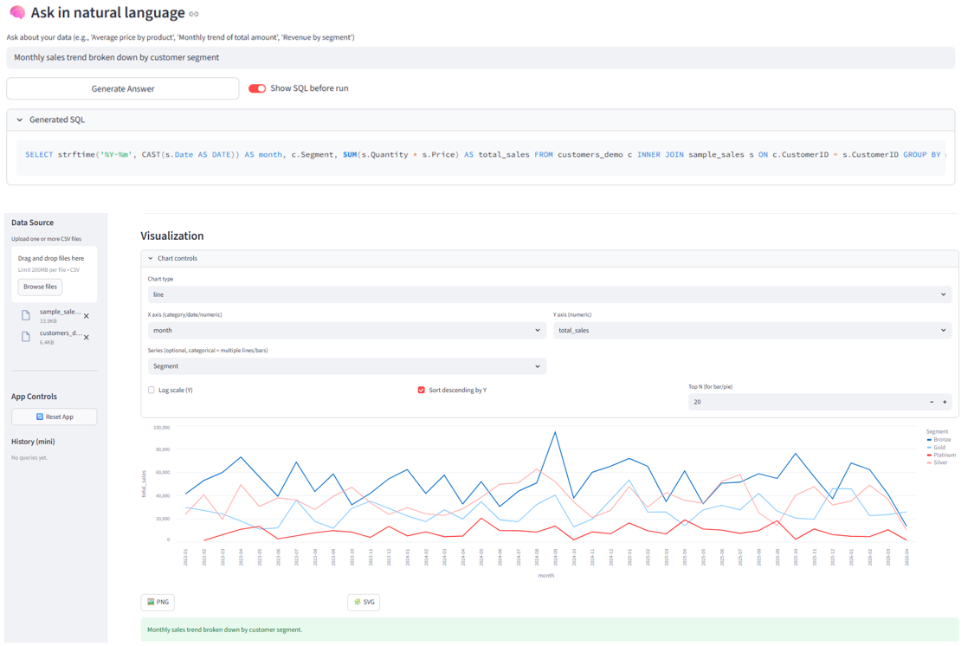Screen dimensions: 974x646
Task: Decrease Top N with the minus button
Action: (932, 402)
